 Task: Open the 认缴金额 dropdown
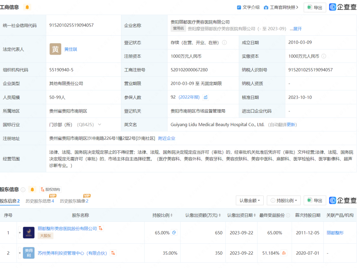[x=250, y=201]
